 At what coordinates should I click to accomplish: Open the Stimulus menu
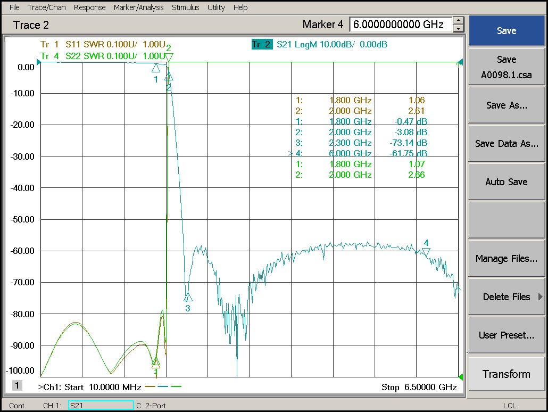point(185,7)
